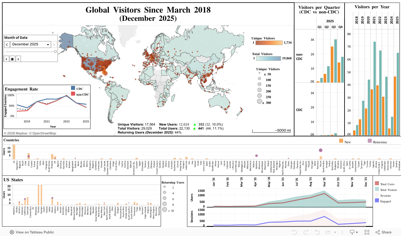The image size is (401, 236).
Task: Select the Returning users legend swatch
Action: [x=369, y=141]
